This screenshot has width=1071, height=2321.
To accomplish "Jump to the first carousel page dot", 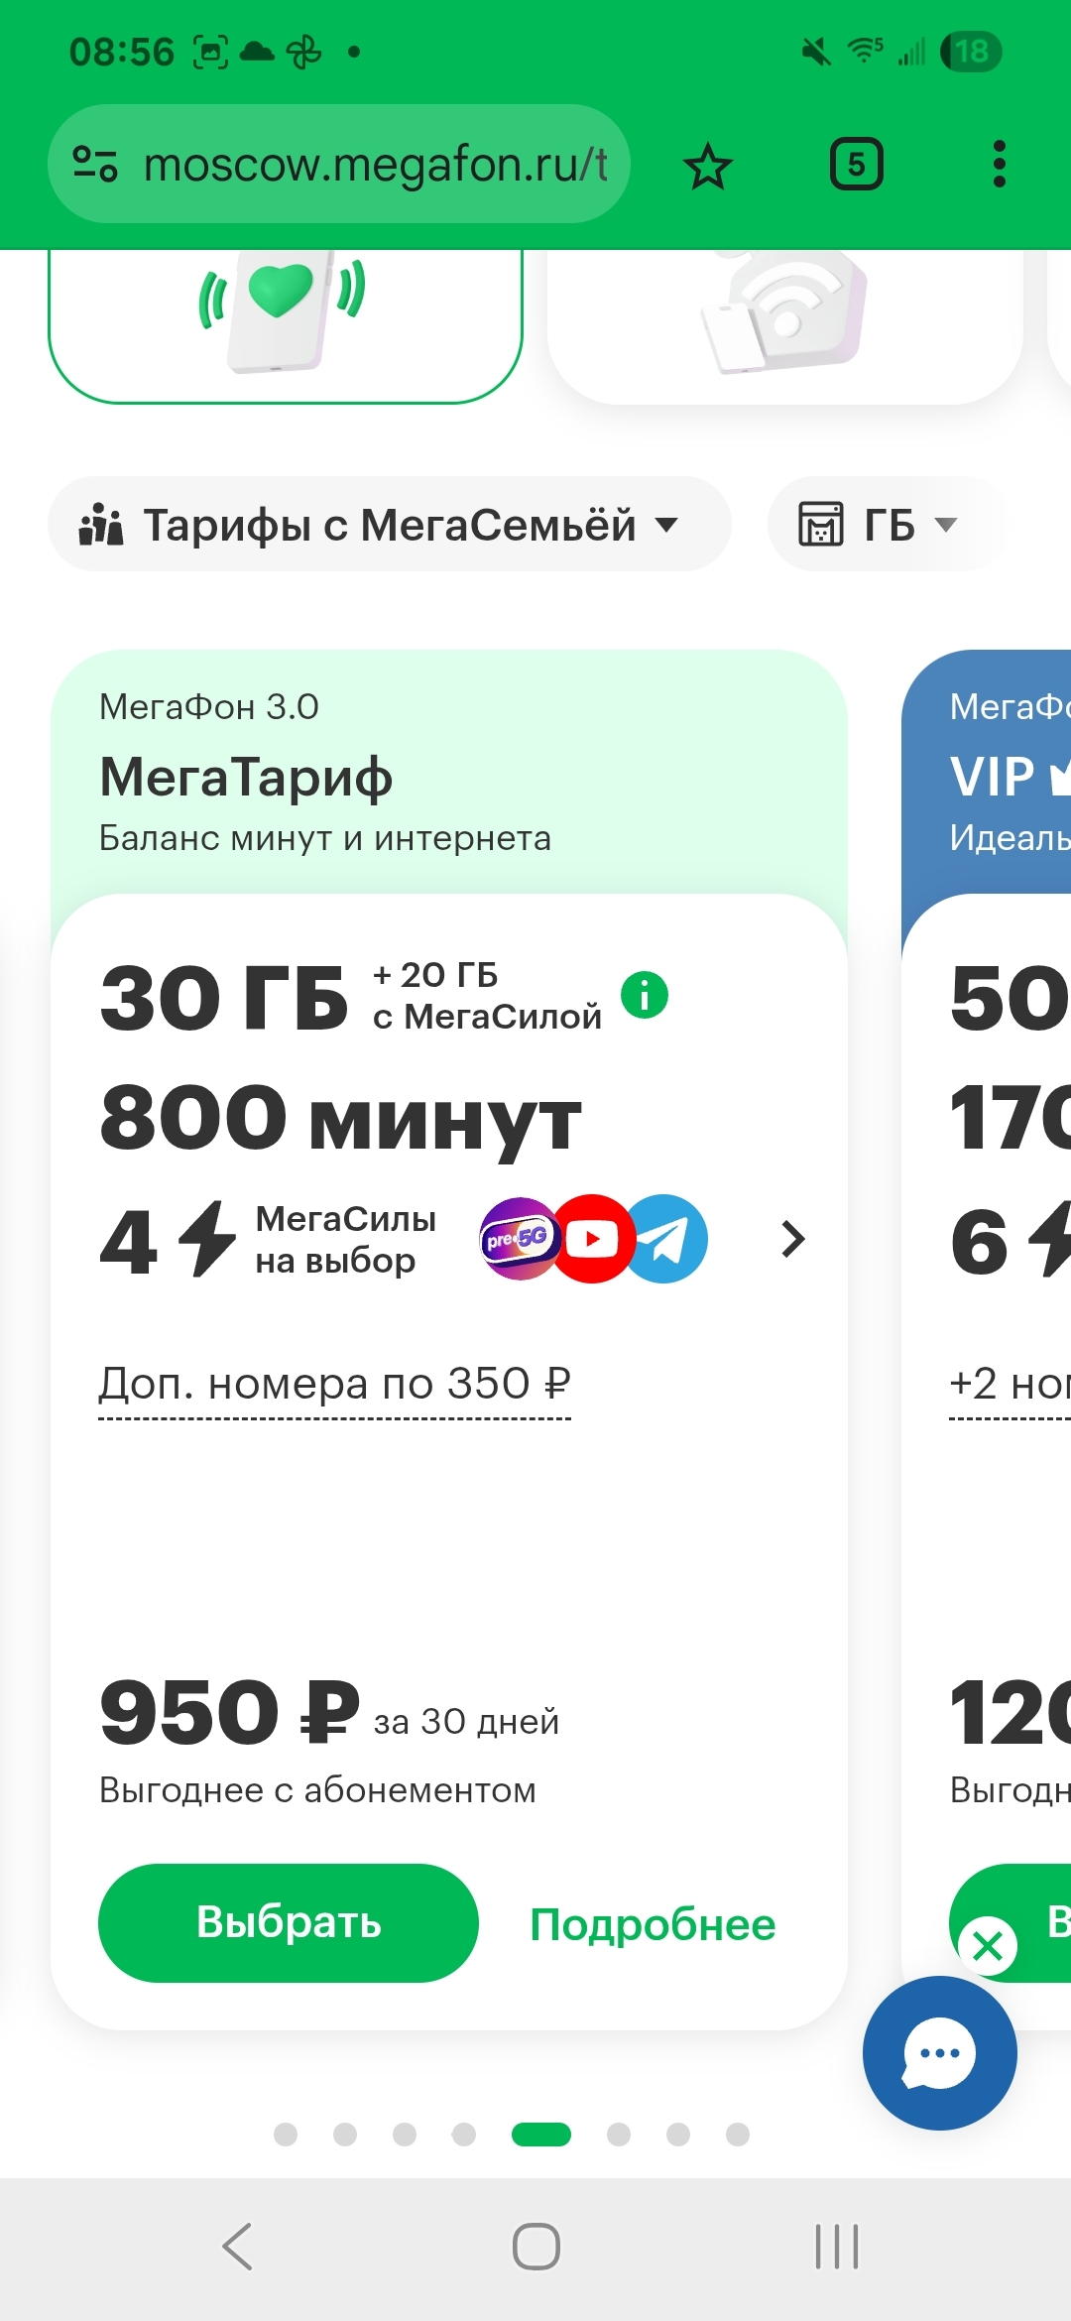I will pos(286,2135).
